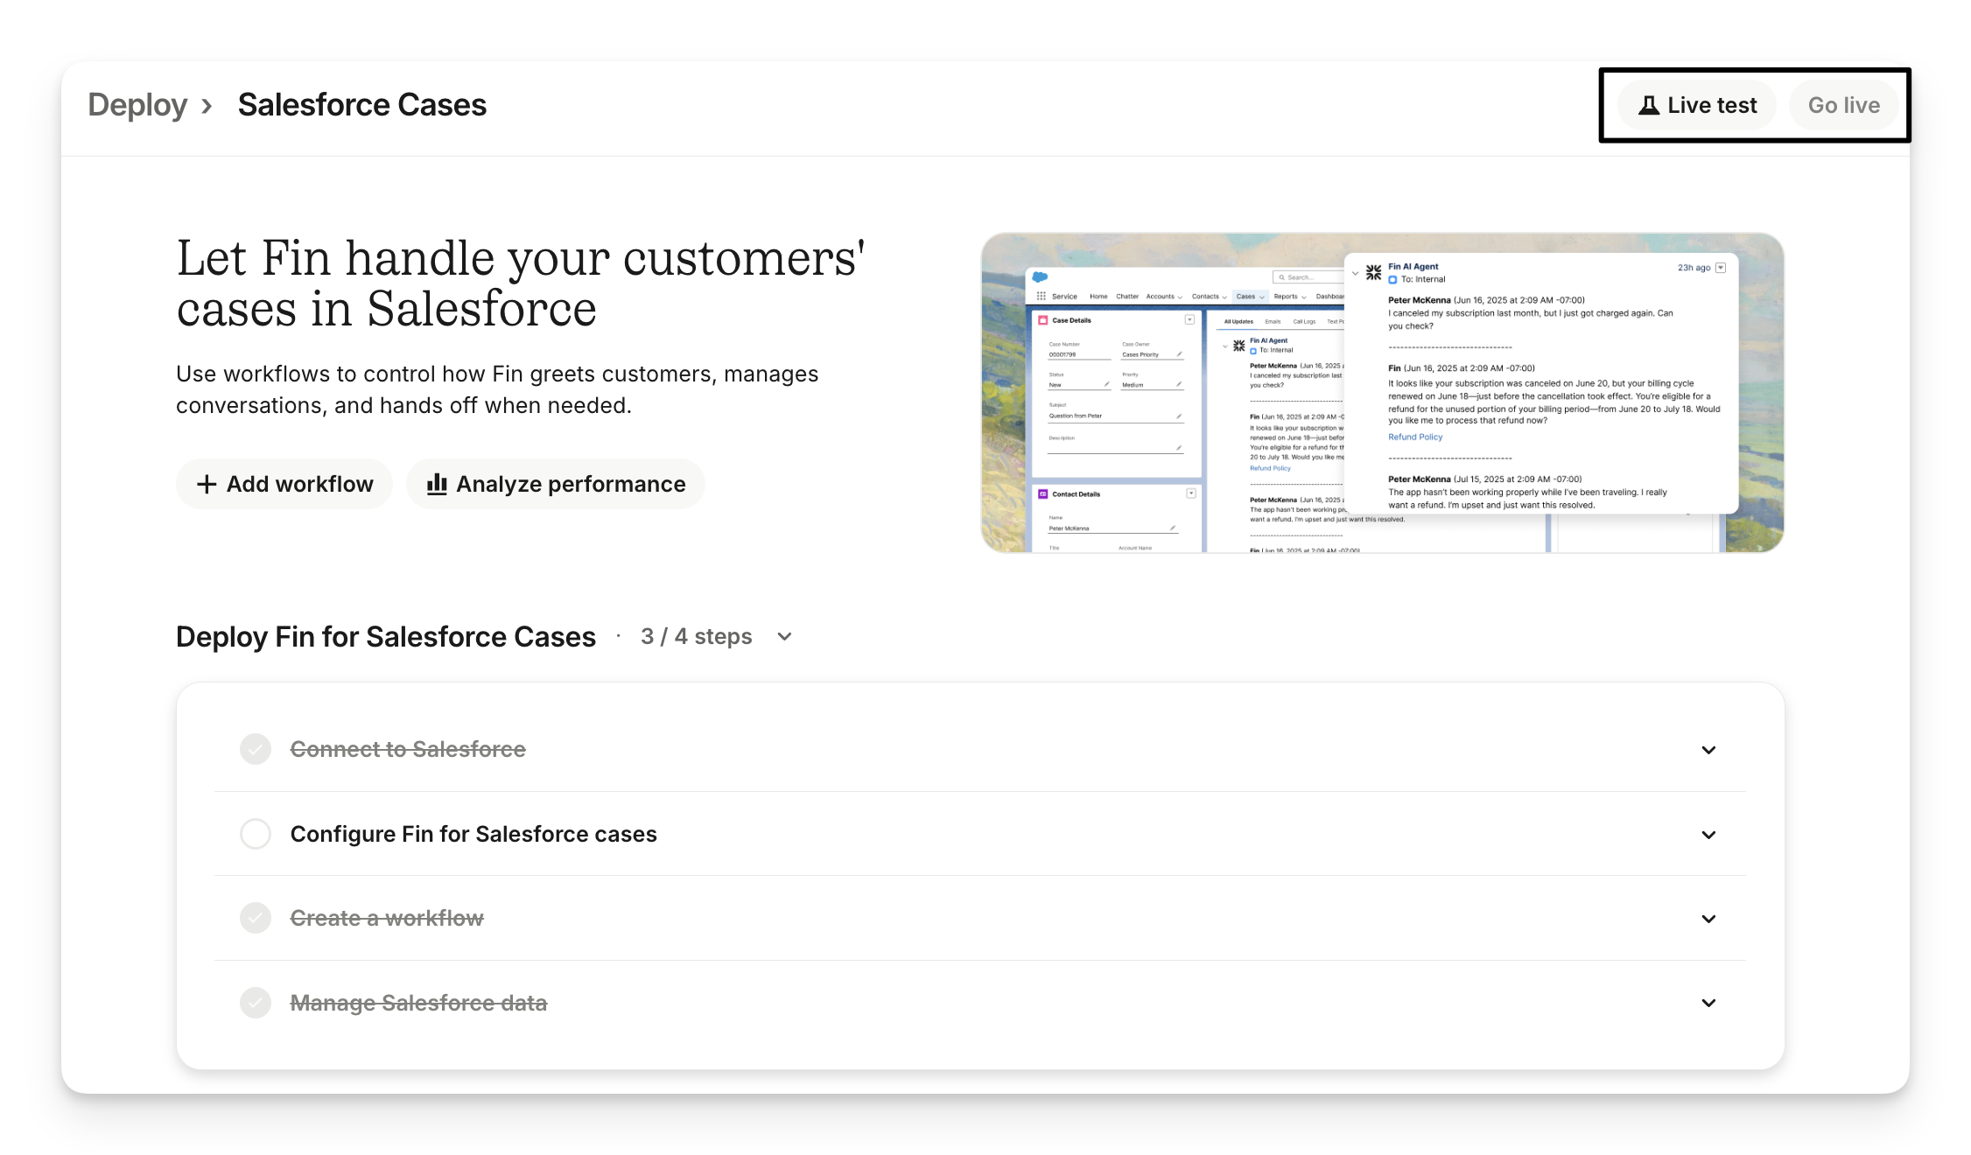Toggle the Manage Salesforce data step checkmark
1971x1155 pixels.
[x=256, y=1003]
